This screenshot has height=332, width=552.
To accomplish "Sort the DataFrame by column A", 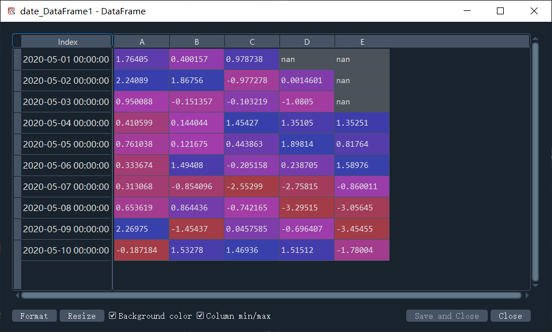I will 141,41.
